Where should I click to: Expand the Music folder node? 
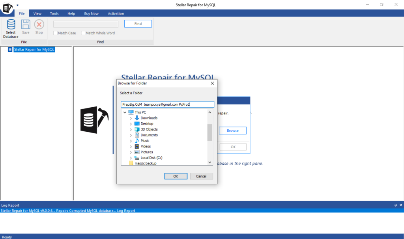[x=131, y=141]
